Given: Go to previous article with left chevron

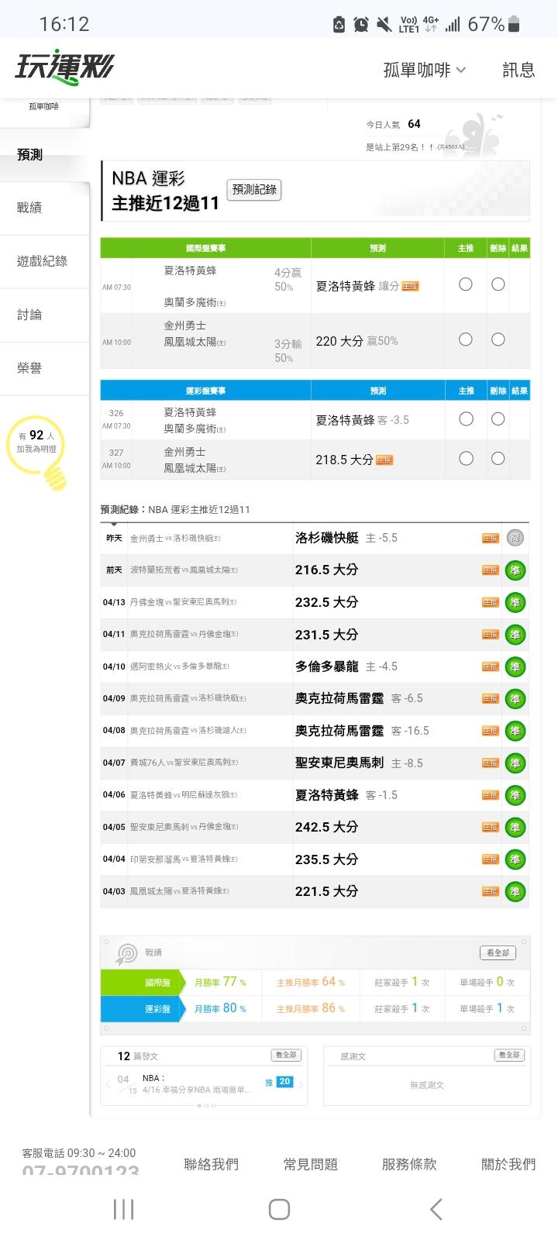Looking at the screenshot, I should tap(108, 1083).
